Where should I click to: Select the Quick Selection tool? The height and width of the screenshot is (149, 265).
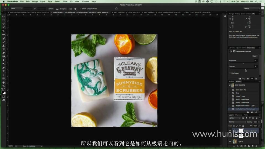tap(4, 27)
